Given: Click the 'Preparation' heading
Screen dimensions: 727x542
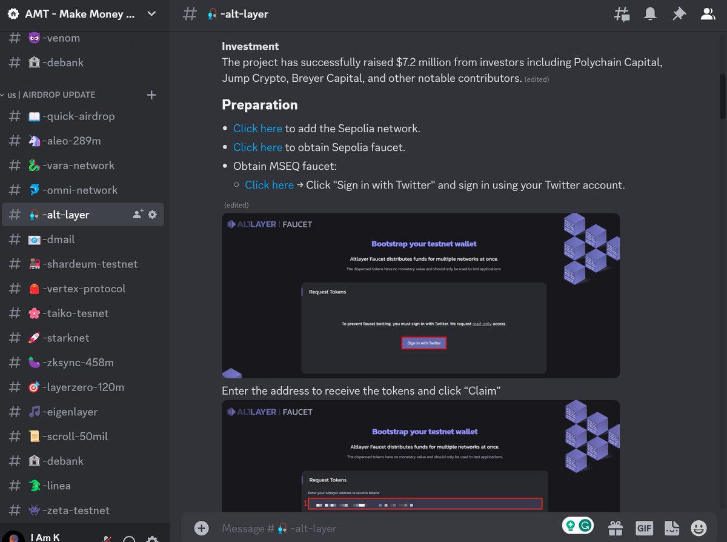Looking at the screenshot, I should [x=259, y=105].
